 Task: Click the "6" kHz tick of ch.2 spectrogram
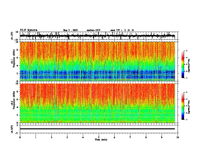[17, 99]
